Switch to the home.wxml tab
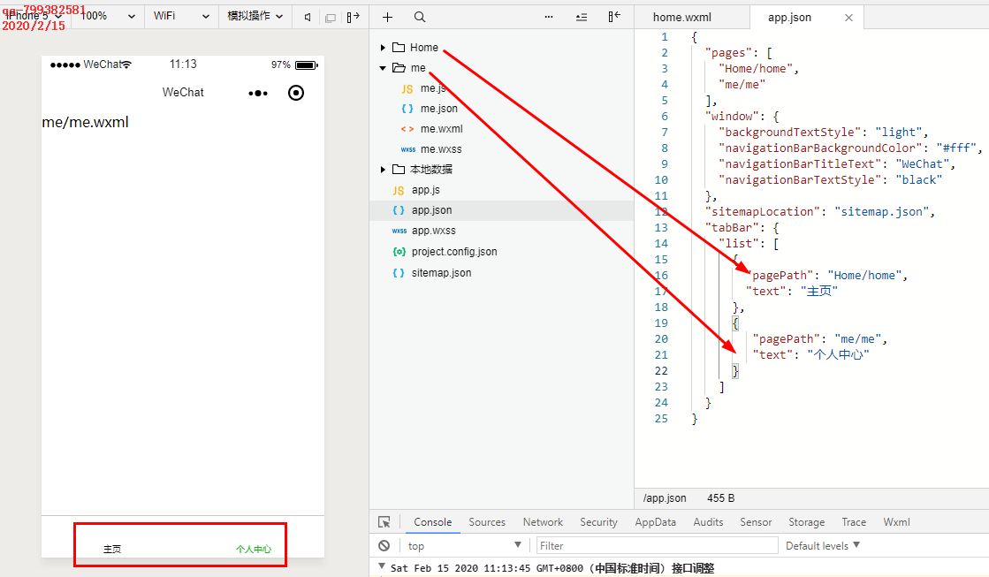Viewport: 989px width, 577px height. (x=683, y=16)
